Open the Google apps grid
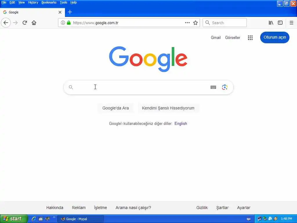Image resolution: width=297 pixels, height=223 pixels. [x=250, y=37]
